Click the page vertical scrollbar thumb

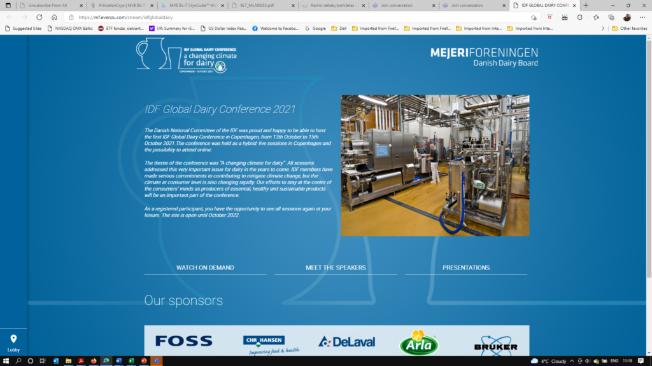point(649,159)
